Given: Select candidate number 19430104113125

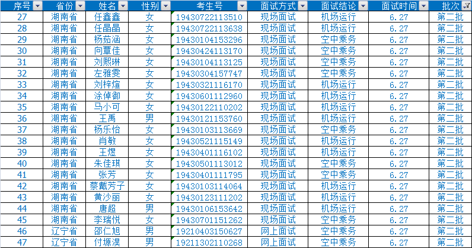Looking at the screenshot, I should pyautogui.click(x=209, y=62).
